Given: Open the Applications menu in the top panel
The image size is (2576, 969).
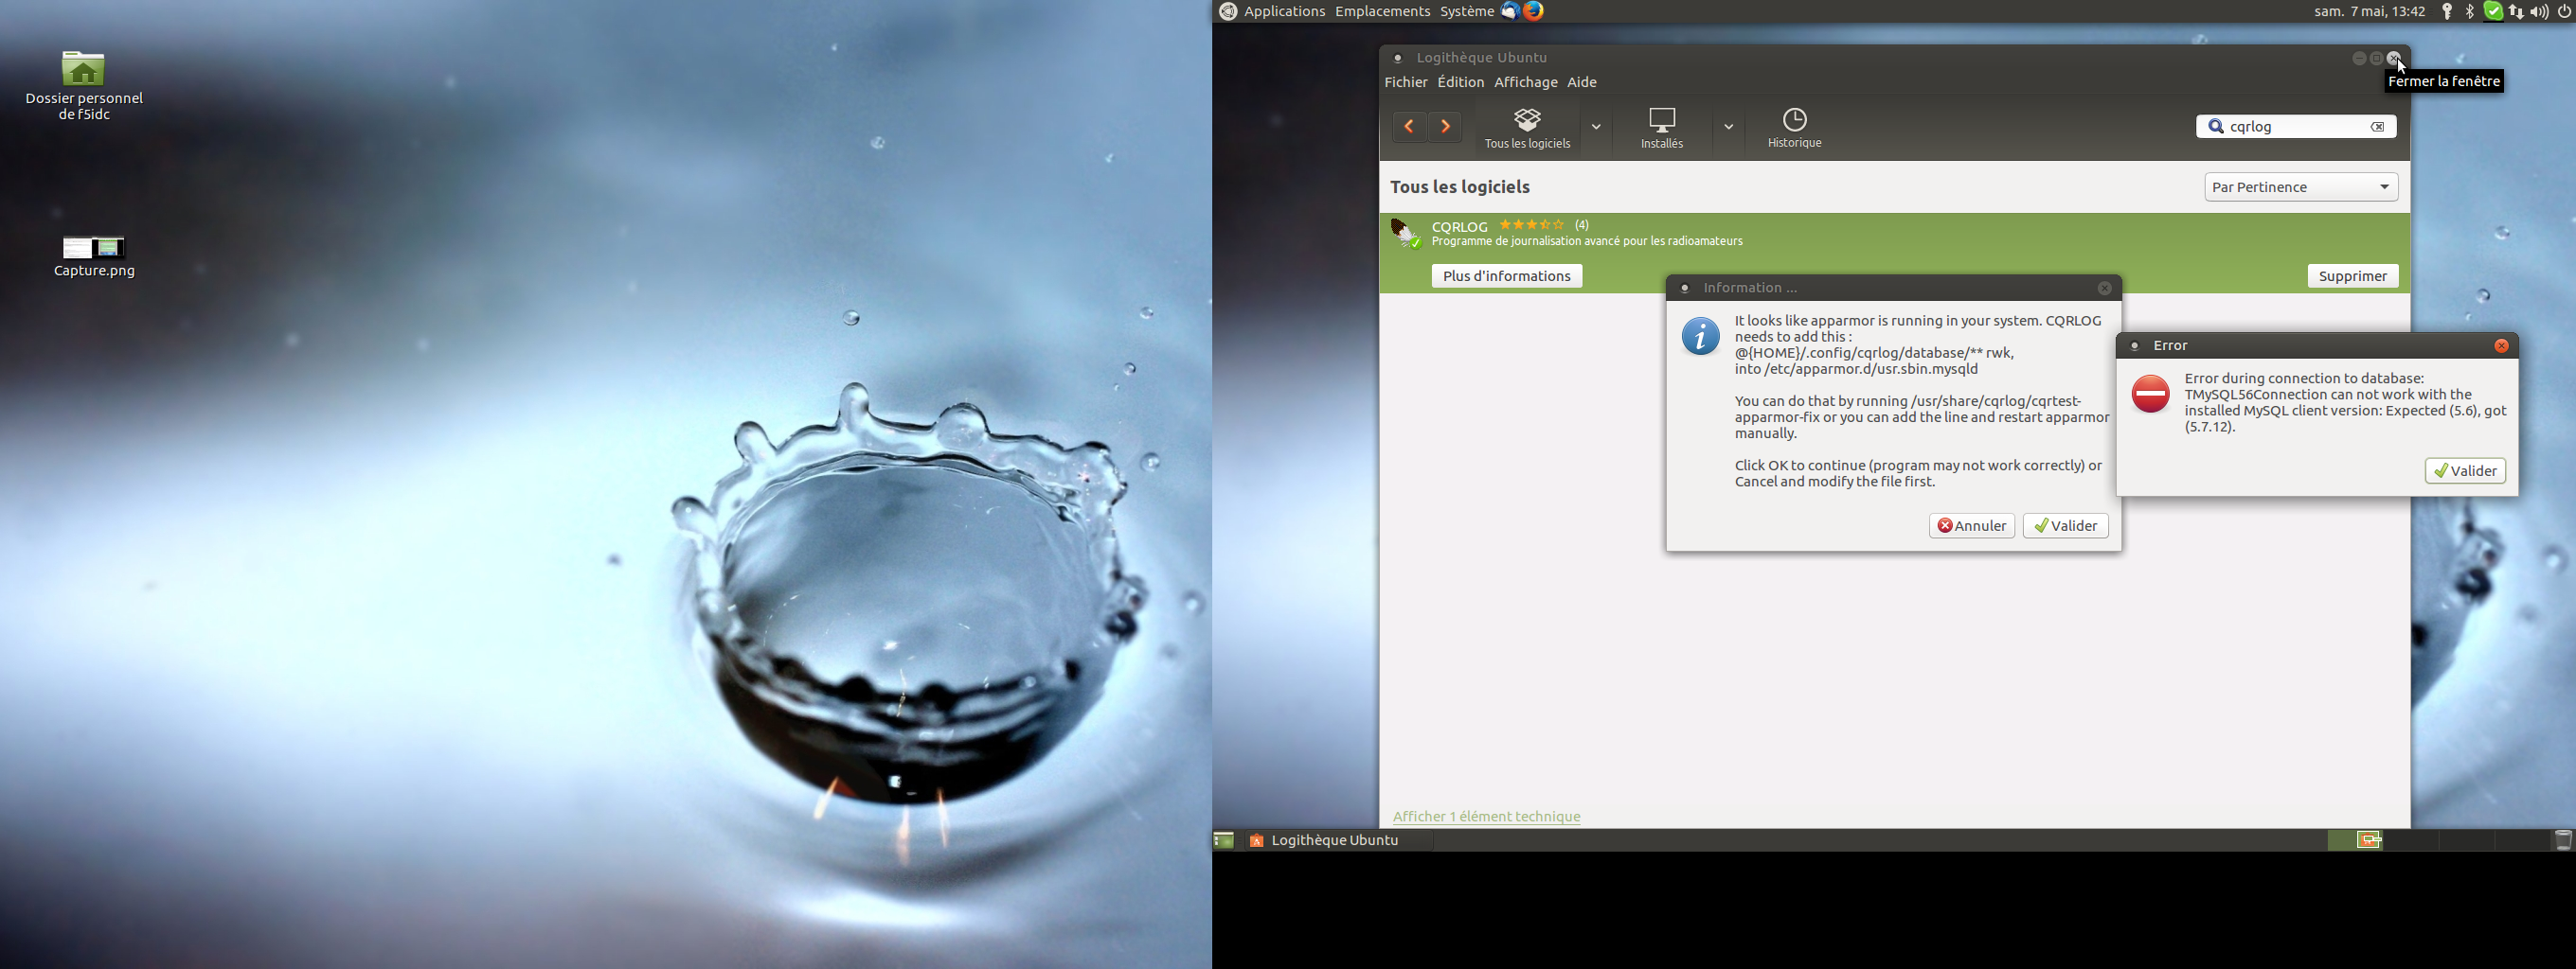Looking at the screenshot, I should 1284,12.
